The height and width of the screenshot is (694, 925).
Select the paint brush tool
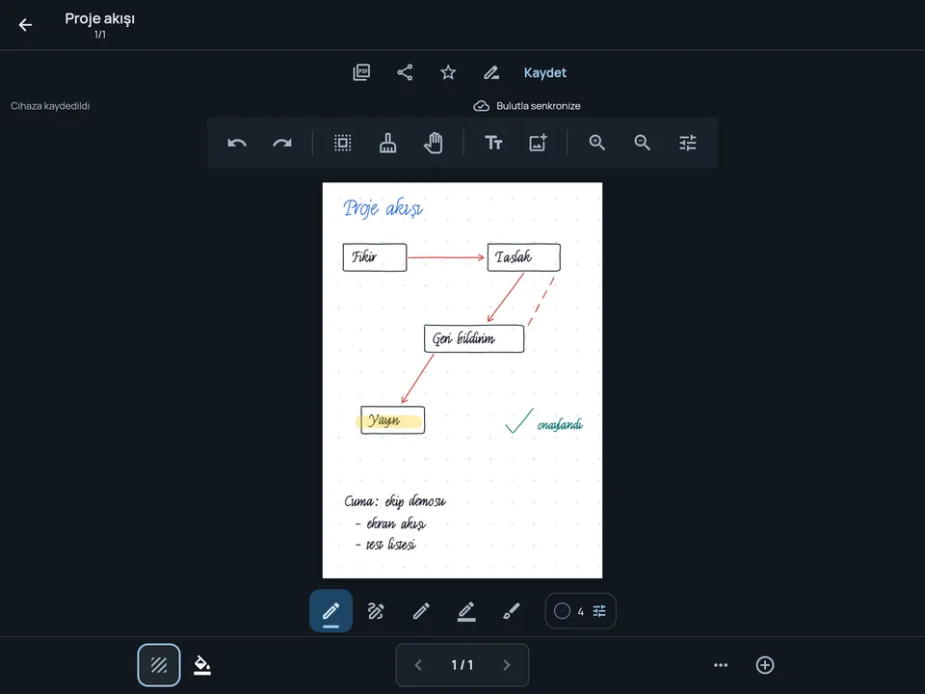coord(512,611)
